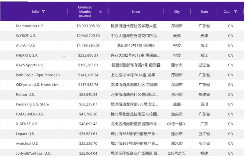This screenshot has width=245, height=158.
Task: Click state cell 广东 in X-SENSE row
Action: click(x=204, y=124)
